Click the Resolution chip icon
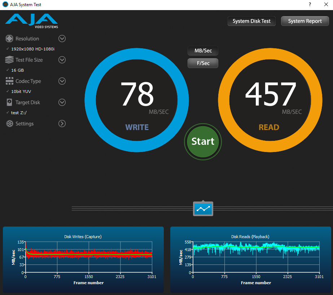Image resolution: width=333 pixels, height=295 pixels. click(9, 39)
